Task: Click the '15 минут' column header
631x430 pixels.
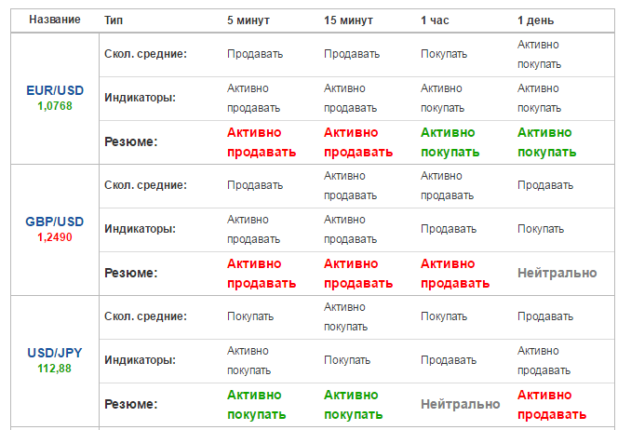Action: (x=348, y=20)
